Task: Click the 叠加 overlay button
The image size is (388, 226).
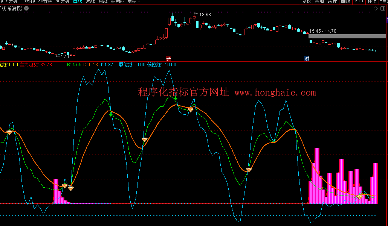Action: pyautogui.click(x=319, y=2)
